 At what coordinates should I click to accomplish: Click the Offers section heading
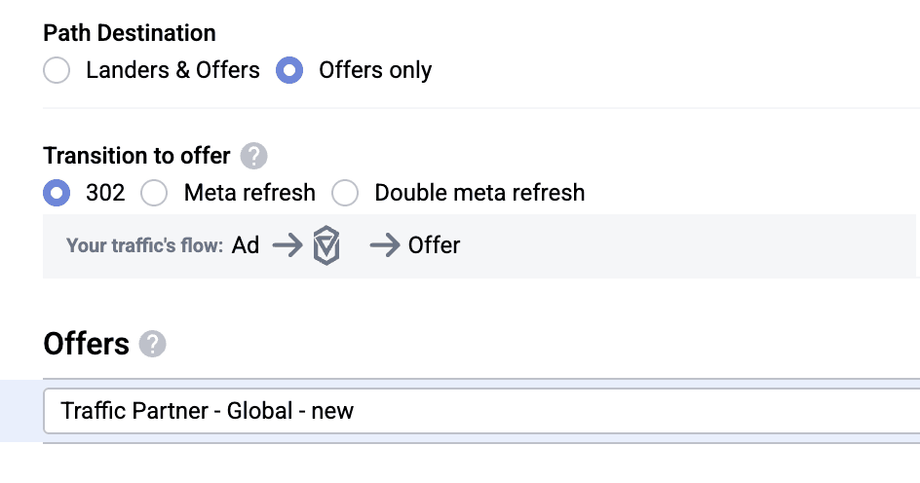[86, 344]
